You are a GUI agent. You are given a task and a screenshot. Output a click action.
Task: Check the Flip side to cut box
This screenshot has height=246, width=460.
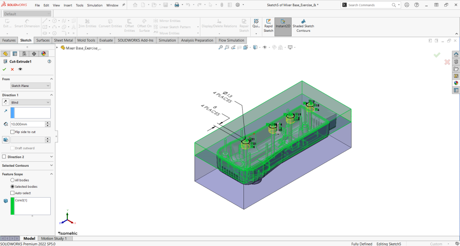tap(12, 132)
